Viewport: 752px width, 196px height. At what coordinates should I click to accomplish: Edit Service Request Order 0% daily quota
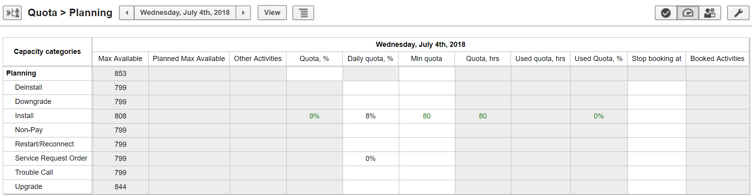[x=371, y=159]
